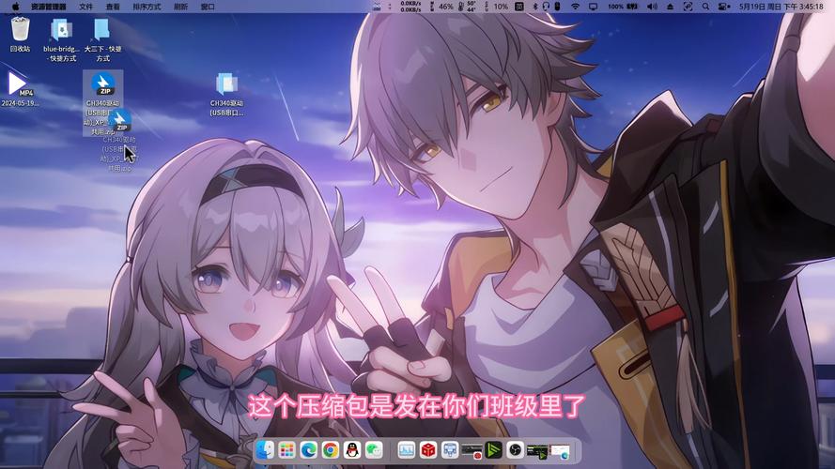
Task: Open the red dice app in dock
Action: tap(428, 450)
